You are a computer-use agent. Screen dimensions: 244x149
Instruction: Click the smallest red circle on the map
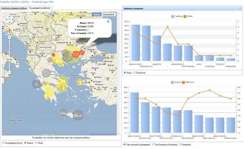click(53, 55)
